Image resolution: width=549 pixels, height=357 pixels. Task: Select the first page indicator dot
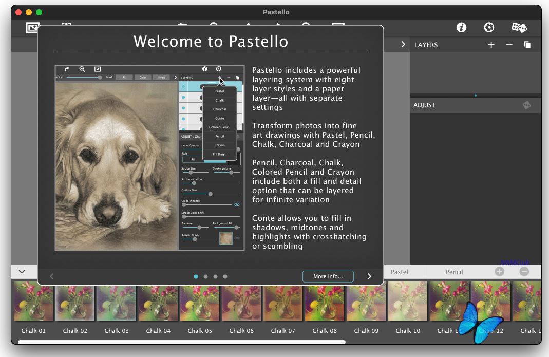coord(196,276)
